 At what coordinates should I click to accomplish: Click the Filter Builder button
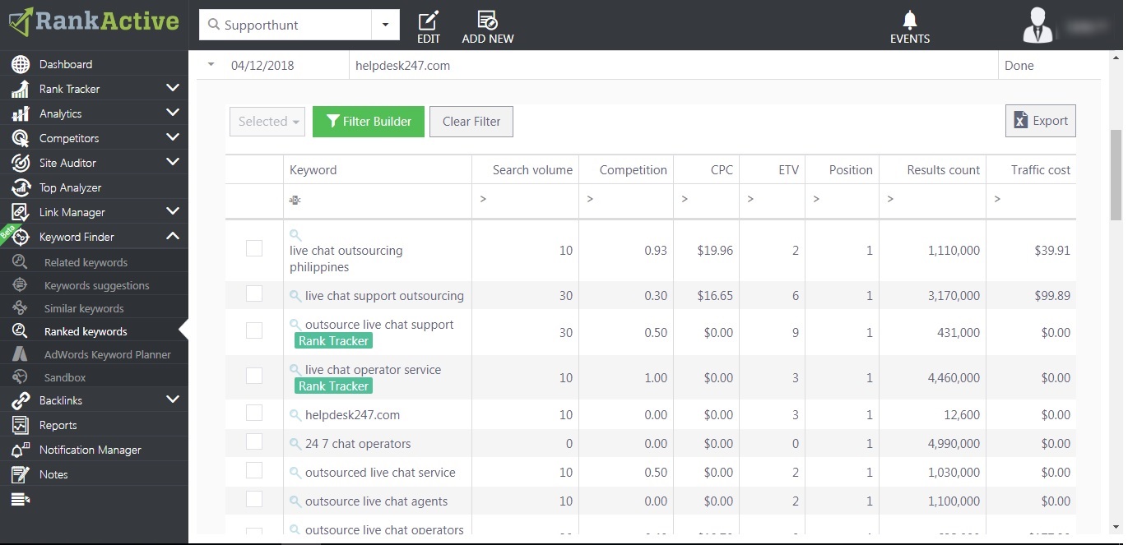pos(369,122)
